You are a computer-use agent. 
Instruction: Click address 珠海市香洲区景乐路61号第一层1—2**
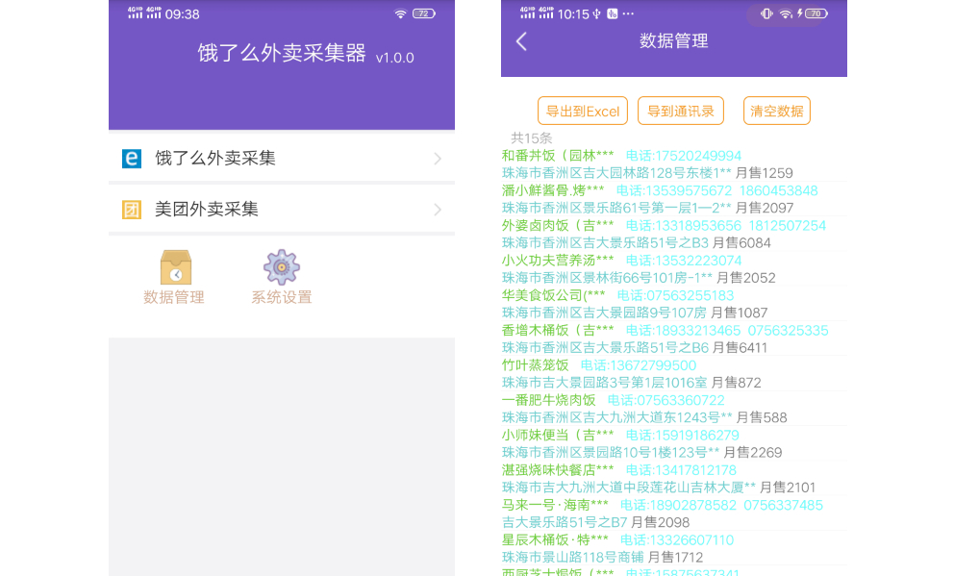coord(616,208)
